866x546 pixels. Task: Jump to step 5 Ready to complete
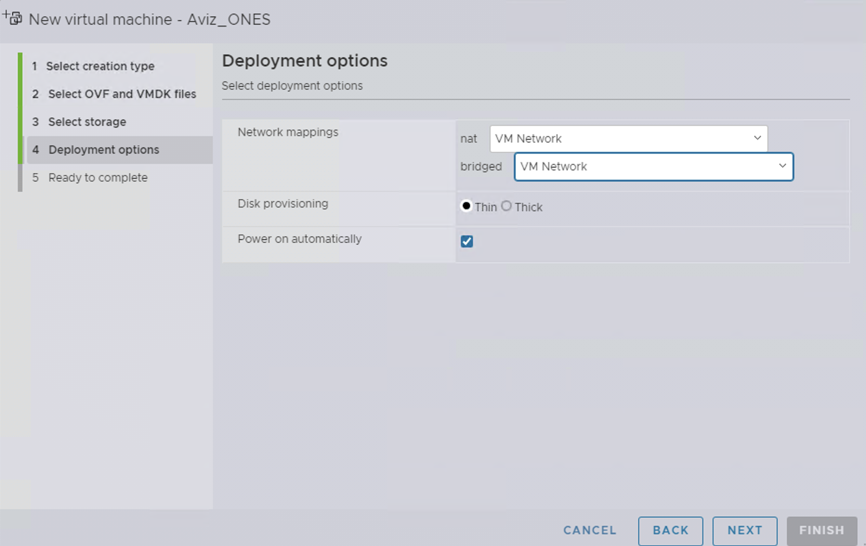(98, 177)
